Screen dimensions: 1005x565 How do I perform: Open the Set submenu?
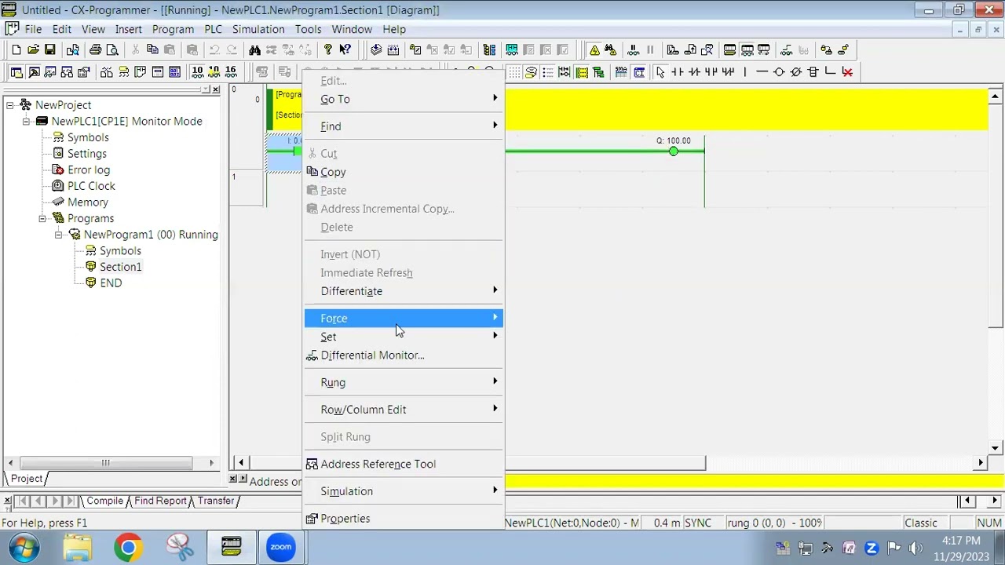(x=404, y=337)
